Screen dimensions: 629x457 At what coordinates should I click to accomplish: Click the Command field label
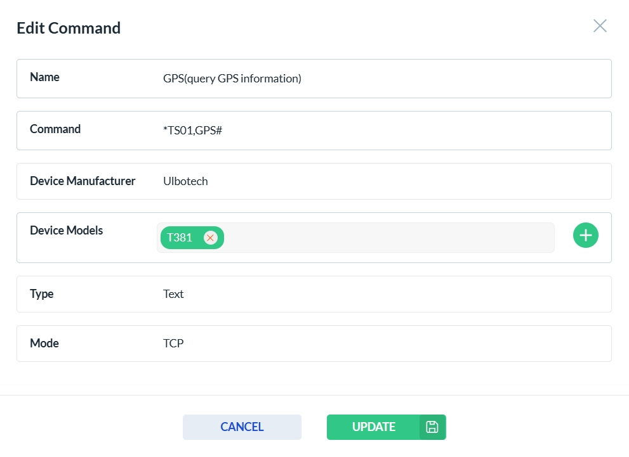tap(55, 129)
